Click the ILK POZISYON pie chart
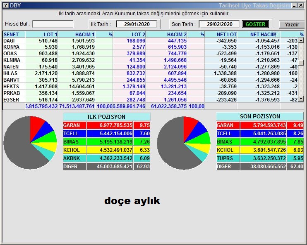The width and height of the screenshot is (307, 245). pos(30,143)
